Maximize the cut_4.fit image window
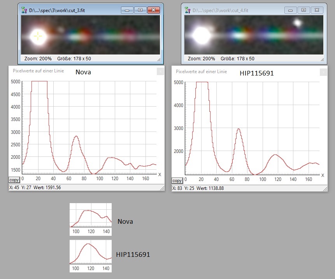The image size is (335, 279). click(x=303, y=10)
